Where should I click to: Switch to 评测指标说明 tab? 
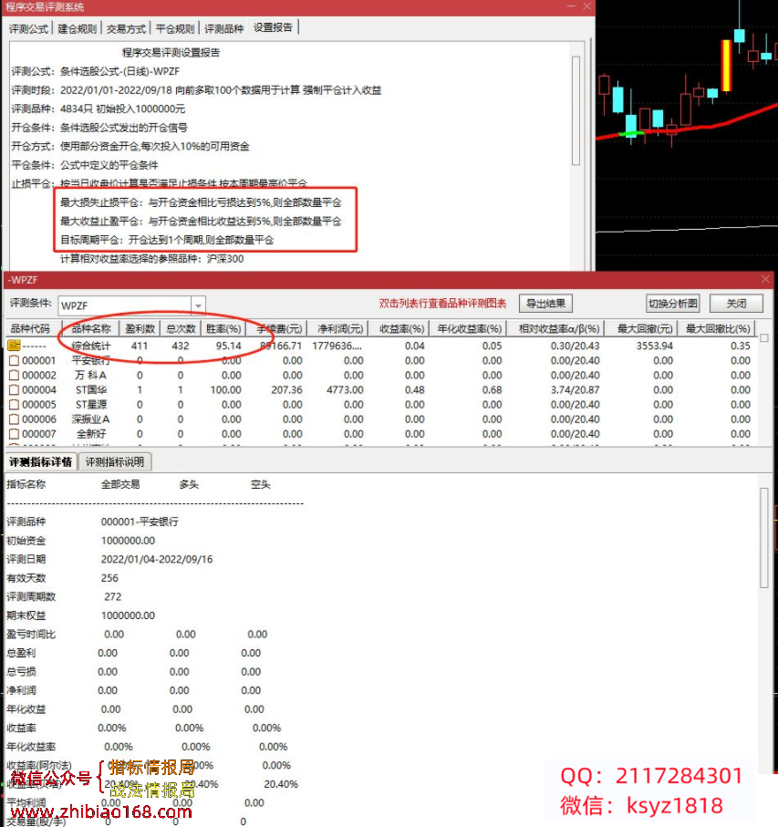pos(115,462)
